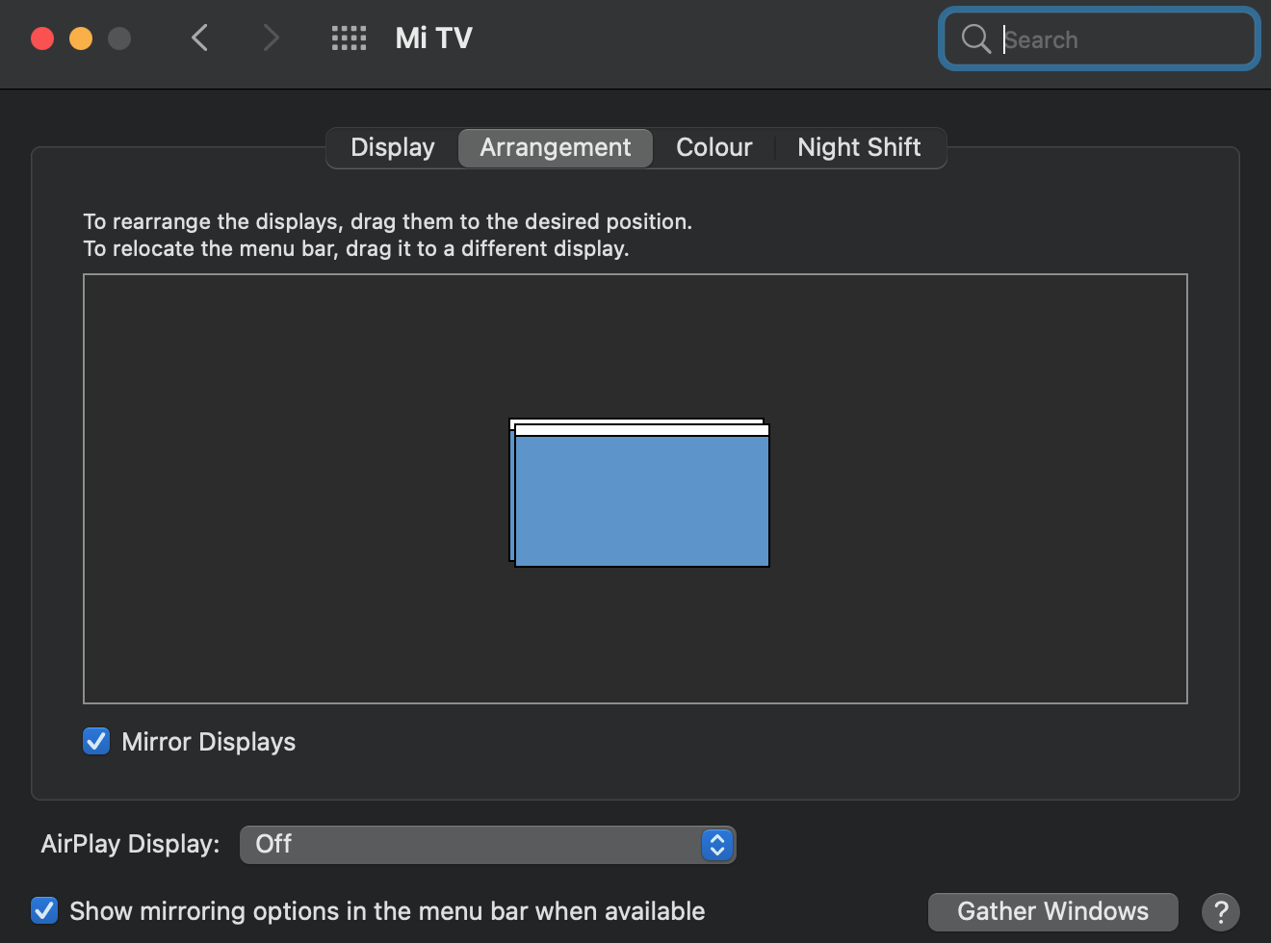Go to the Night Shift tab
The height and width of the screenshot is (943, 1271).
point(859,147)
